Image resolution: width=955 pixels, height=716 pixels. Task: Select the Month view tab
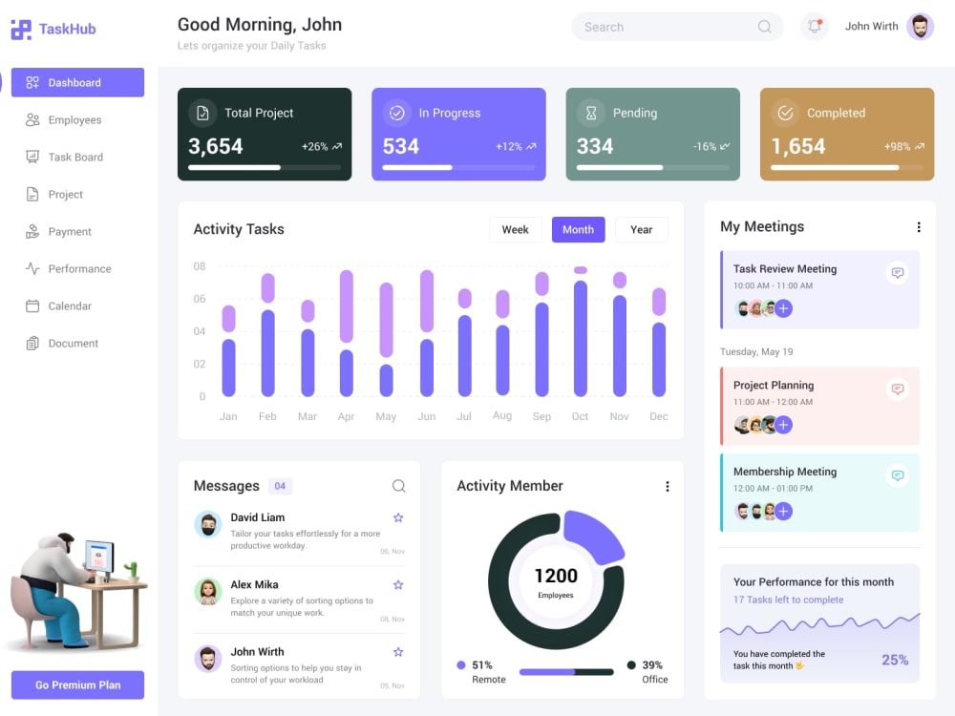(x=578, y=229)
